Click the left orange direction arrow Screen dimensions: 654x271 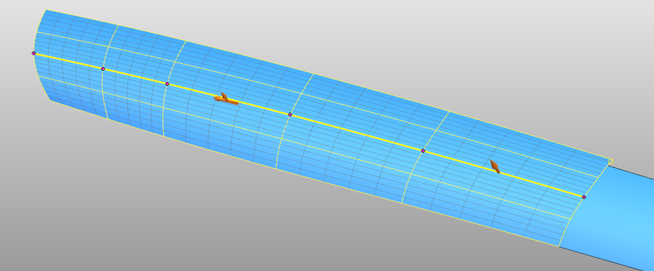tap(226, 99)
